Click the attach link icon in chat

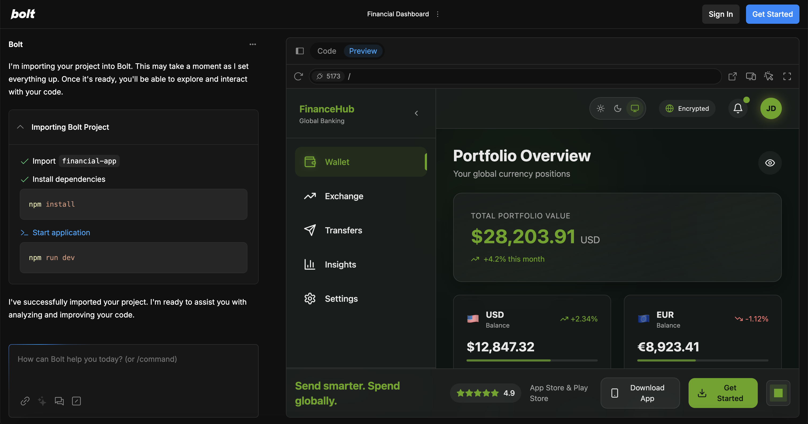click(25, 401)
